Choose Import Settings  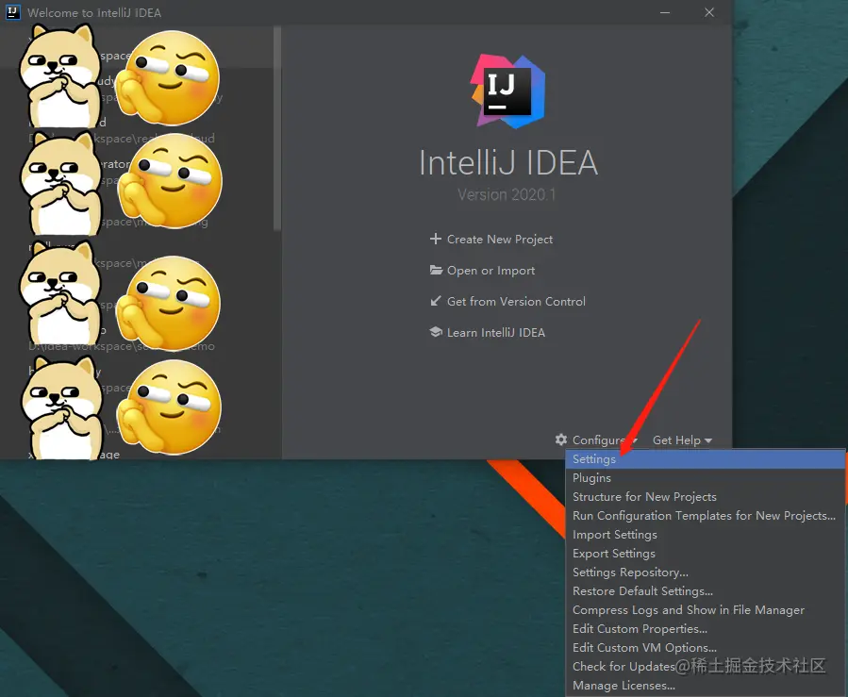[706, 535]
